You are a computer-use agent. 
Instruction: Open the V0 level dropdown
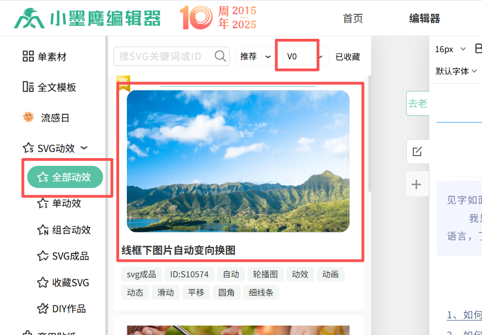coord(303,57)
